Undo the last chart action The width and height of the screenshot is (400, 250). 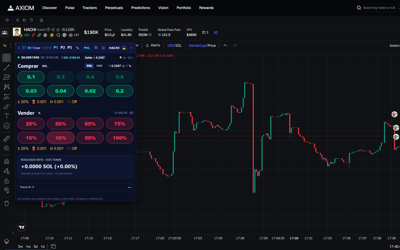pyautogui.click(x=225, y=45)
